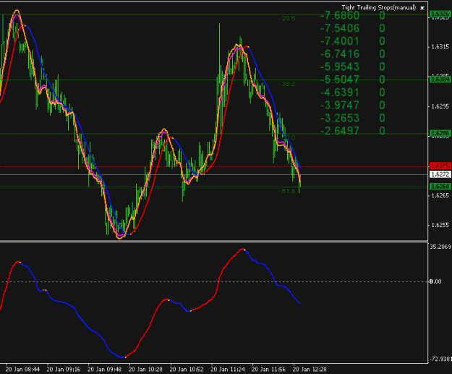This screenshot has width=452, height=374.
Task: Click the red 1.6275 price tag
Action: (440, 166)
